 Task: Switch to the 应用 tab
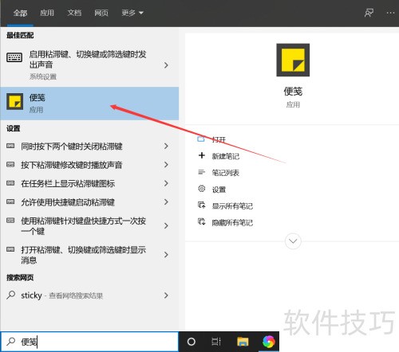point(47,13)
